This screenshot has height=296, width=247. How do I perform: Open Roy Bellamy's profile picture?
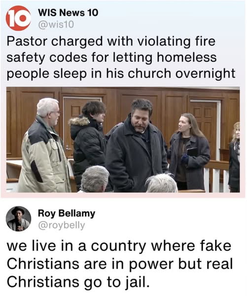pos(18,219)
